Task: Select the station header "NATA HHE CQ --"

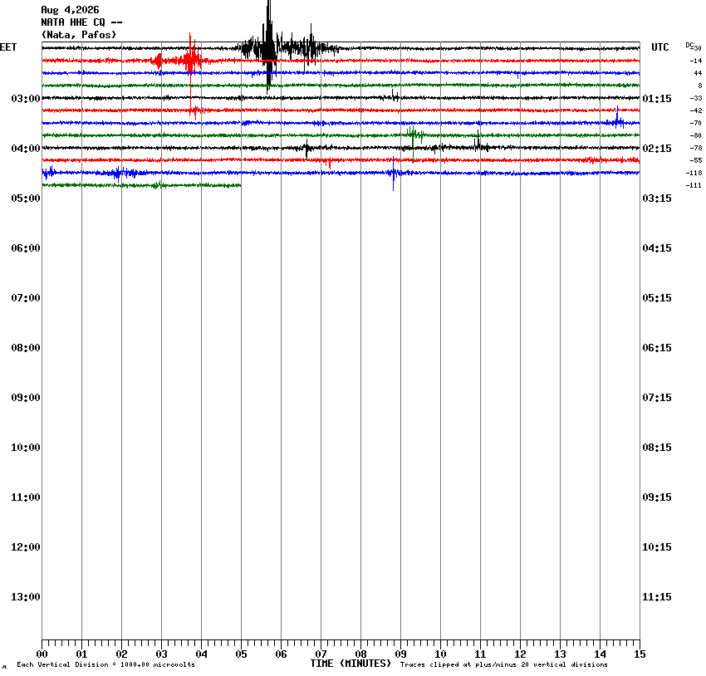Action: point(81,22)
